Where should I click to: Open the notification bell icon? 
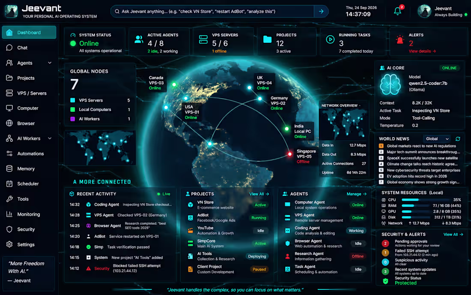point(397,11)
